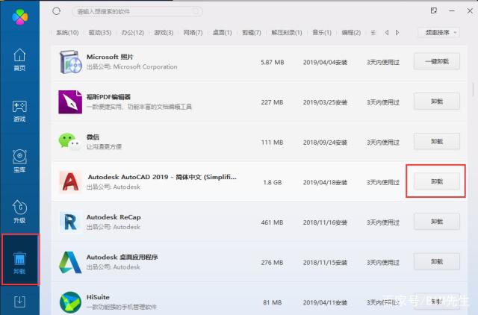Viewport: 478px width, 315px height.
Task: Open the 升级 upgrade section
Action: [x=20, y=211]
